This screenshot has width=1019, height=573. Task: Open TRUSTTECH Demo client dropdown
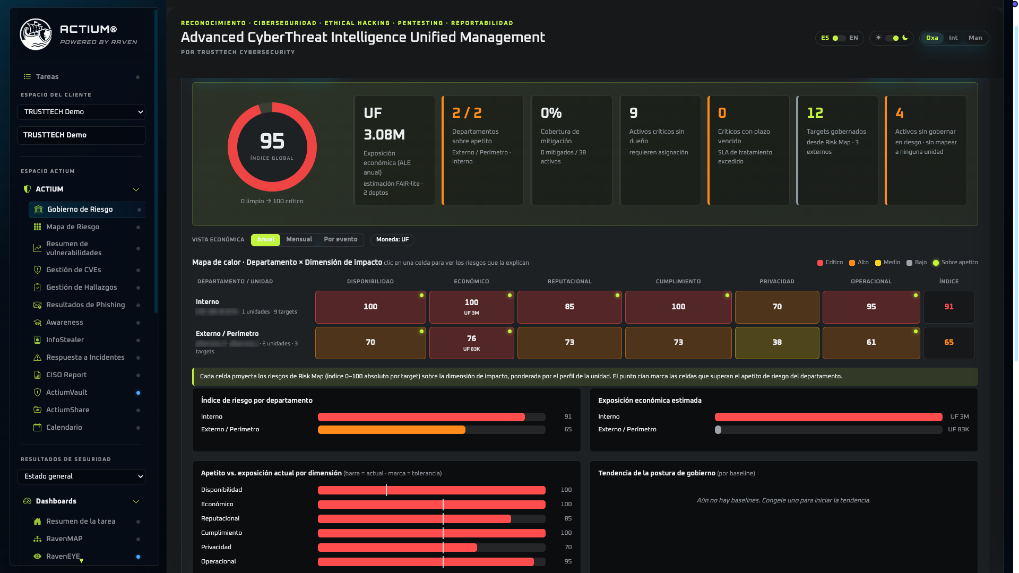81,112
